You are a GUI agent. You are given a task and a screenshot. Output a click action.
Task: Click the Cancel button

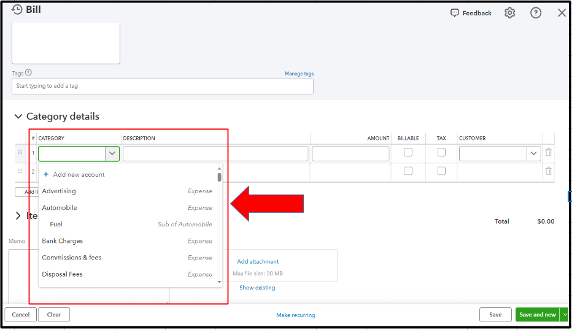(20, 314)
